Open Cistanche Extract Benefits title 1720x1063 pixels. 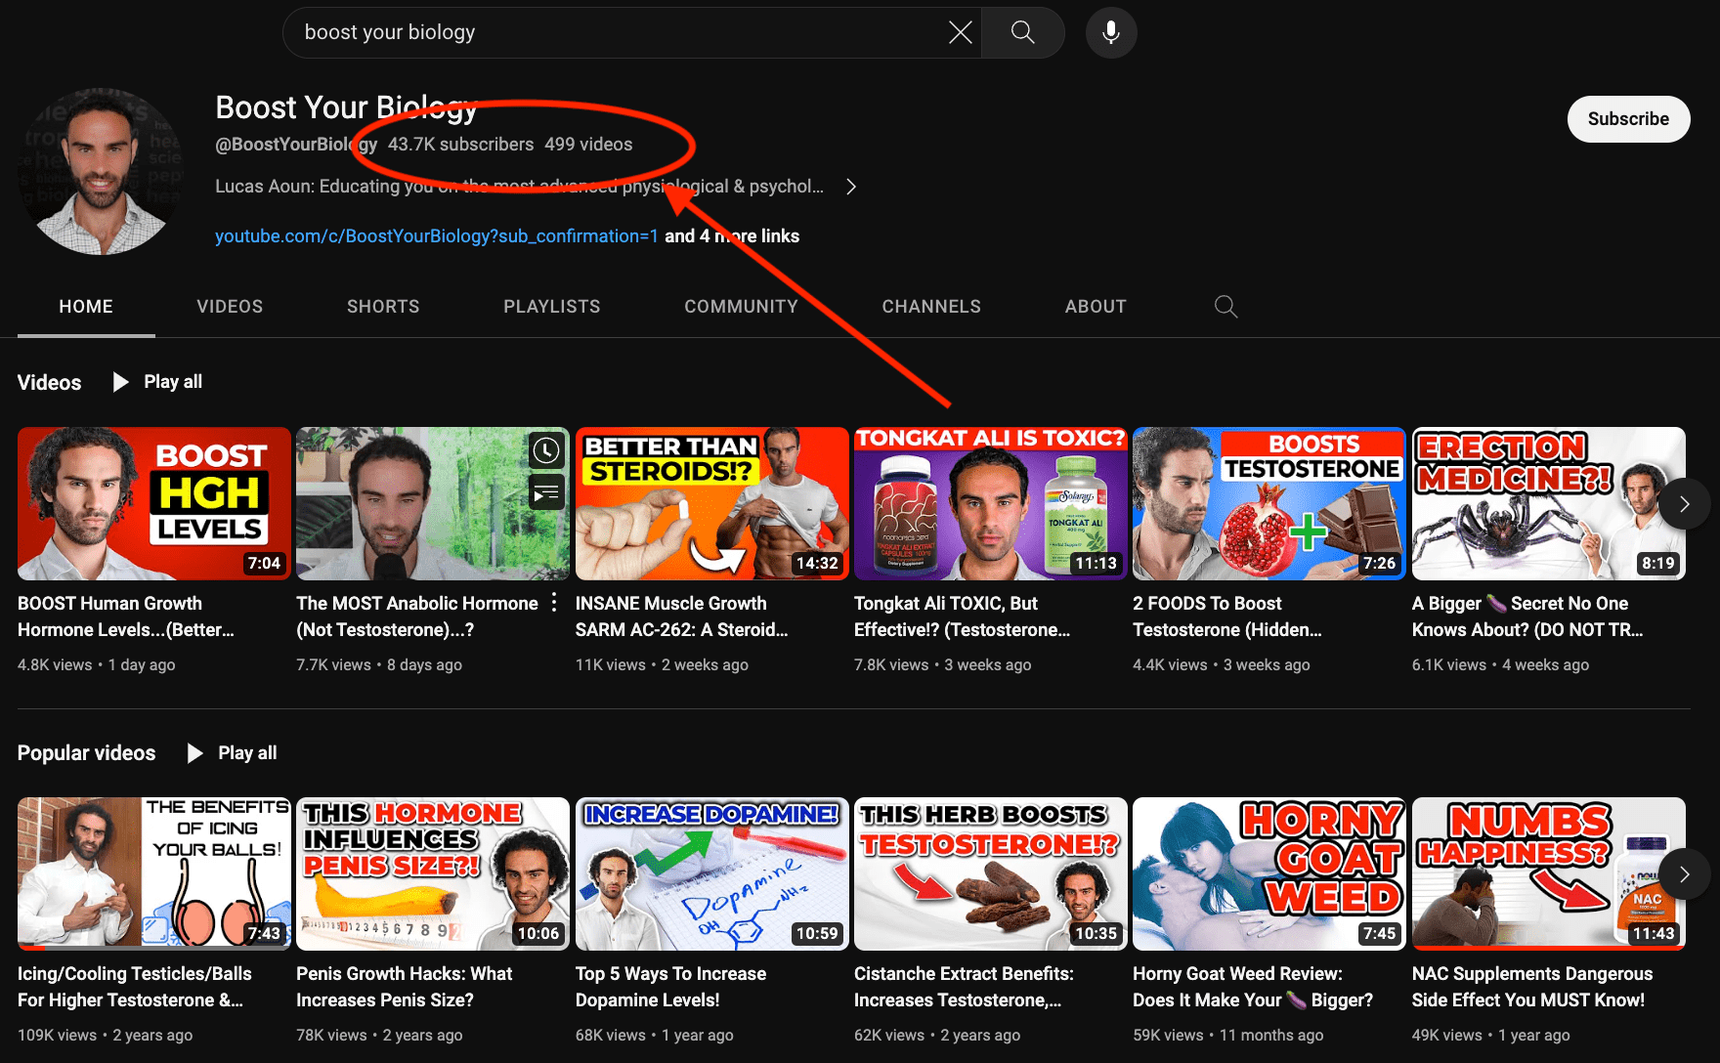965,987
